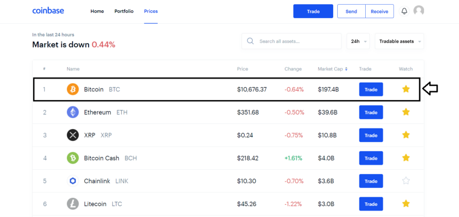The width and height of the screenshot is (459, 217).
Task: Switch to the Home tab
Action: pos(97,12)
